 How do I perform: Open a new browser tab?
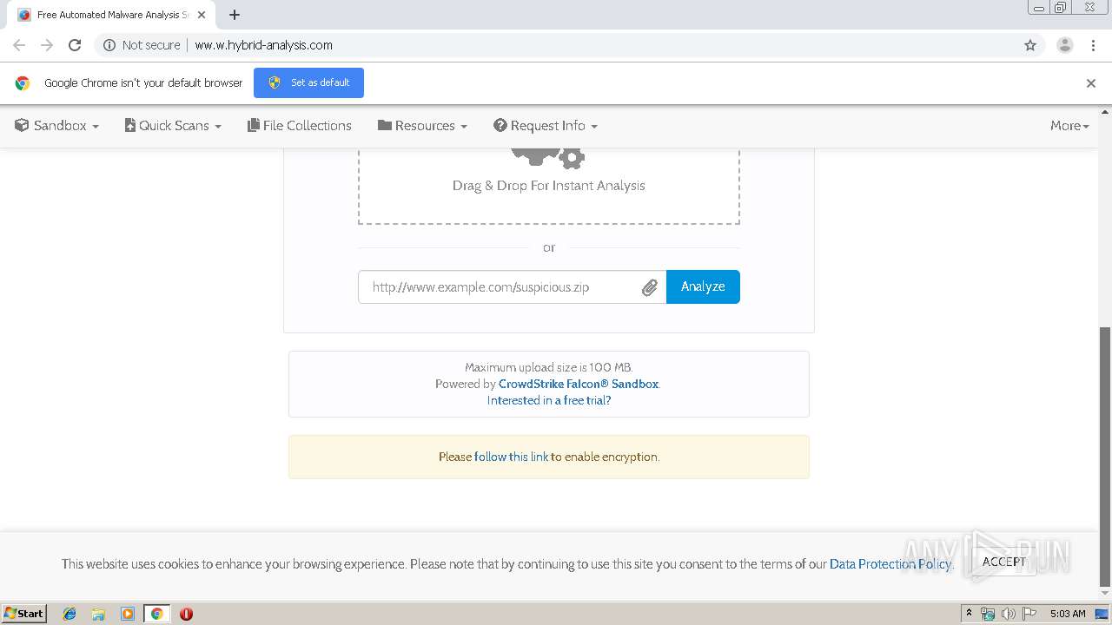pyautogui.click(x=235, y=15)
